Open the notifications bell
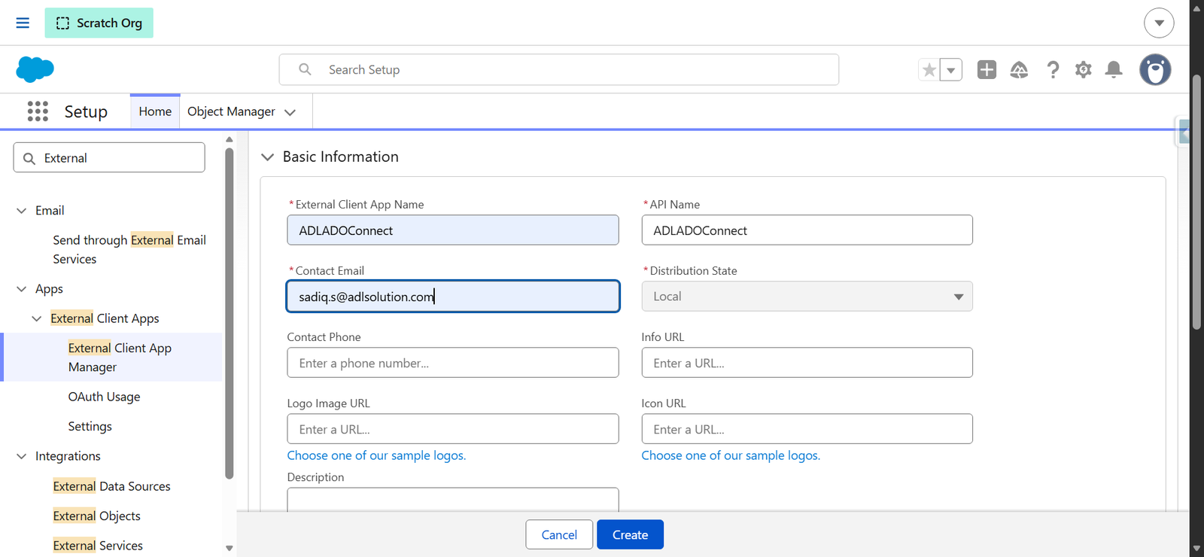The image size is (1204, 557). pyautogui.click(x=1114, y=70)
